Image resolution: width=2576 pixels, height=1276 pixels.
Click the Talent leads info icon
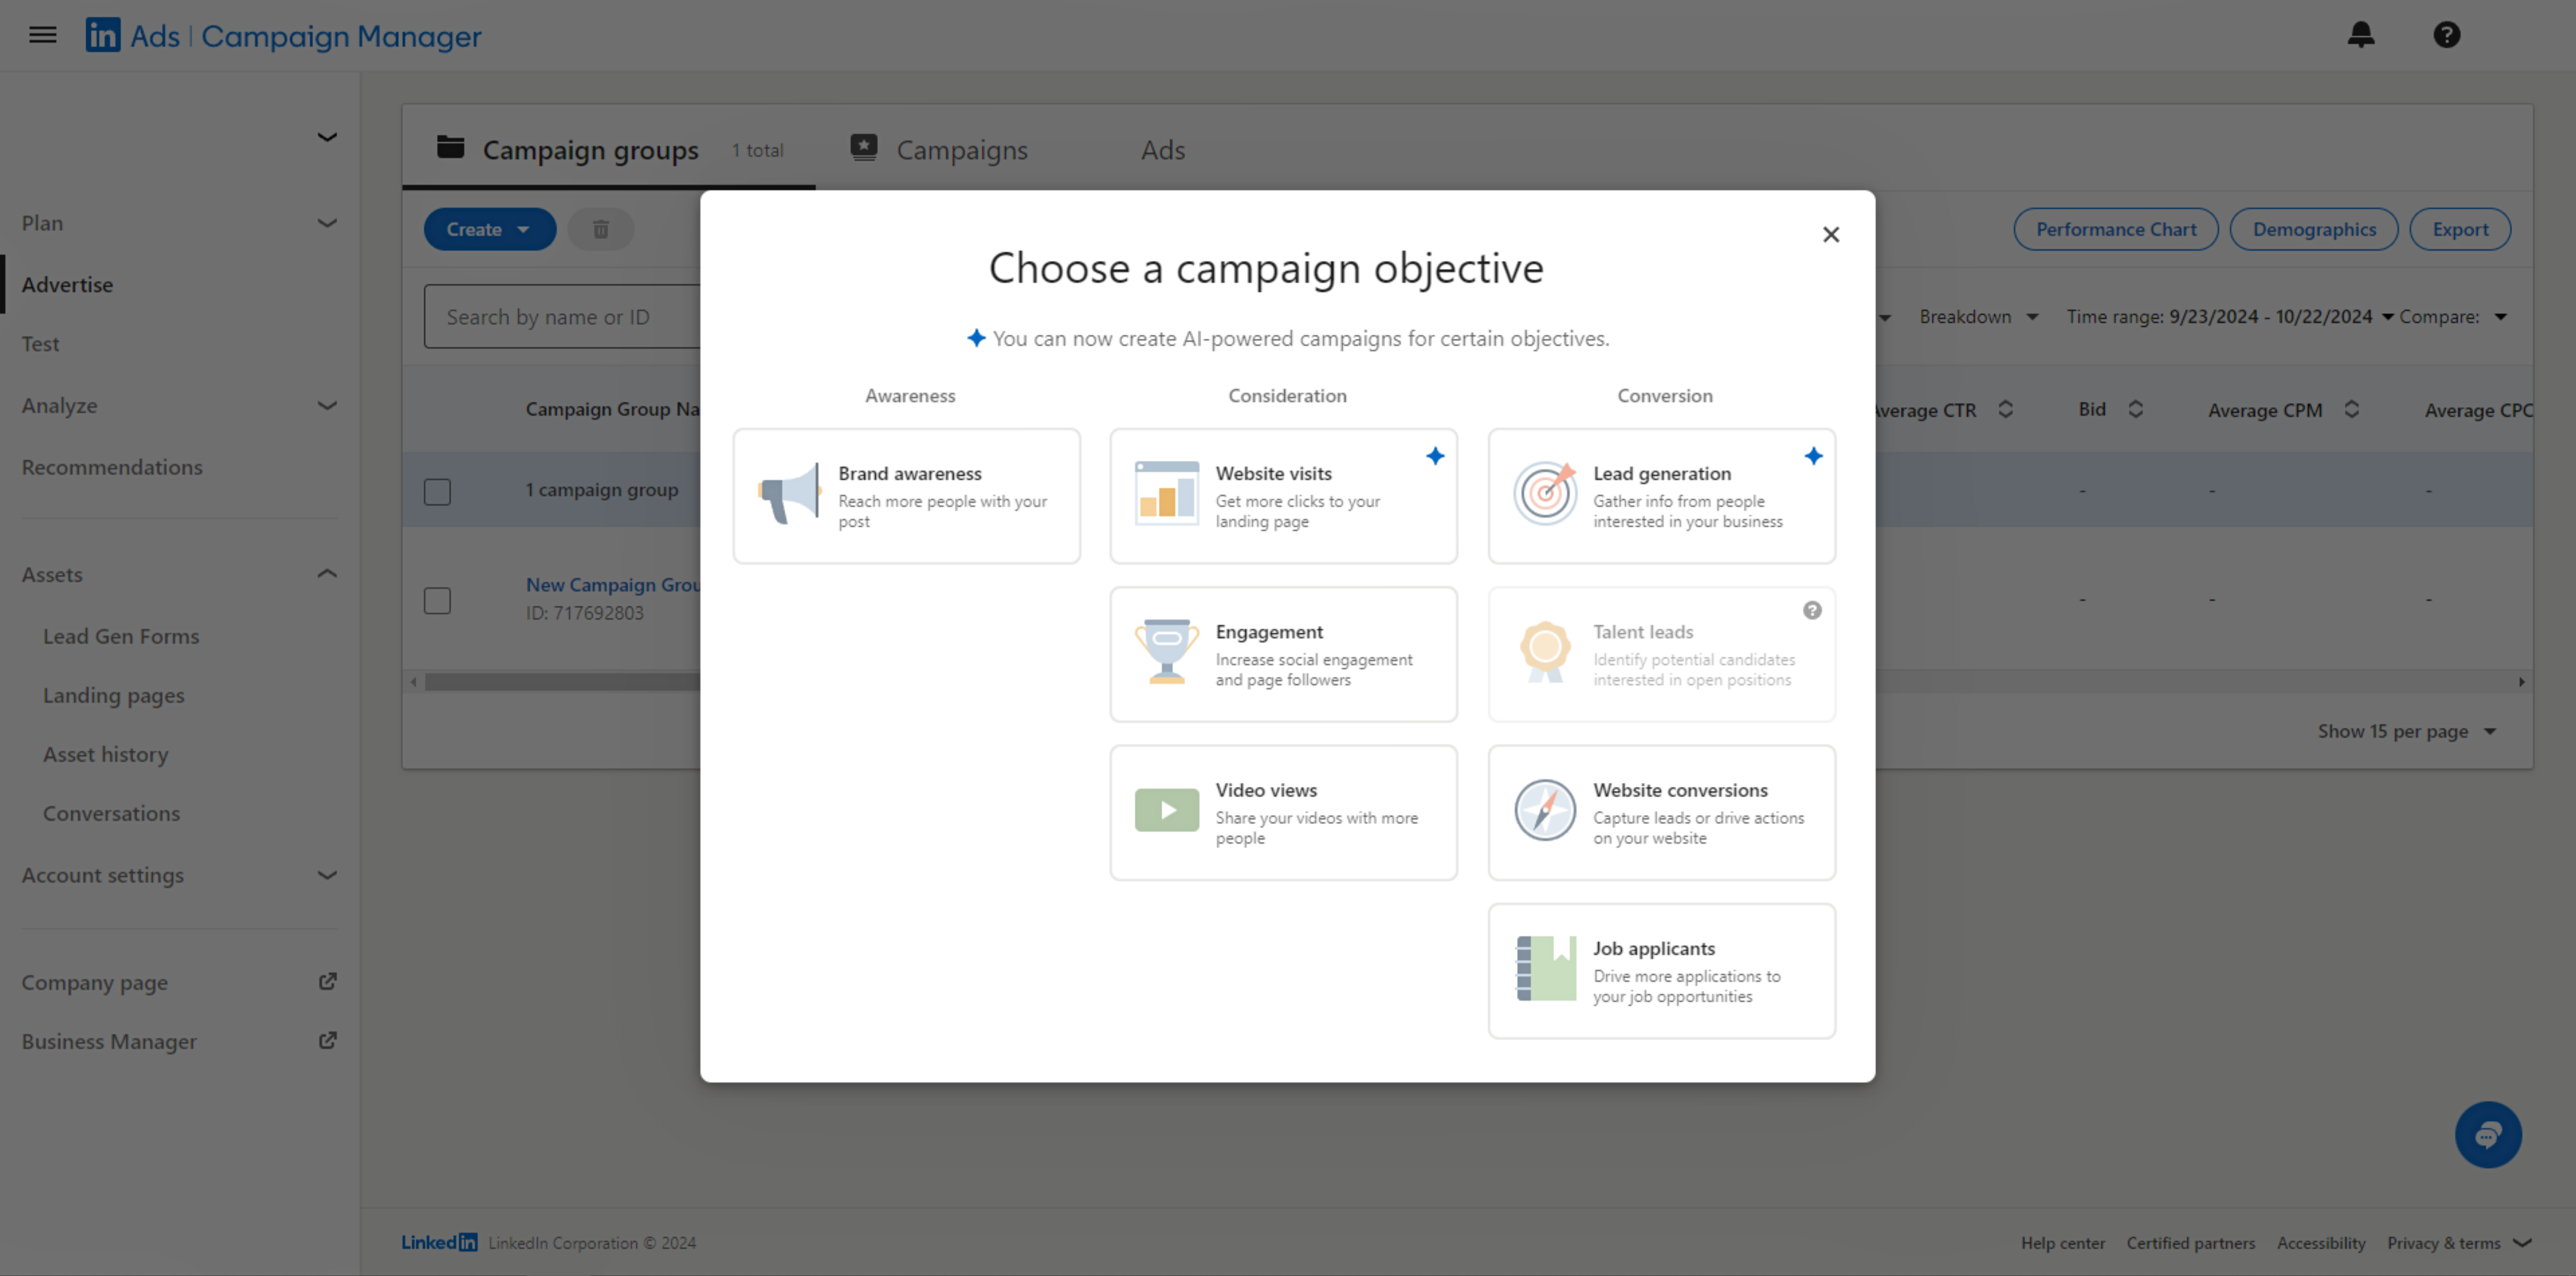point(1812,610)
